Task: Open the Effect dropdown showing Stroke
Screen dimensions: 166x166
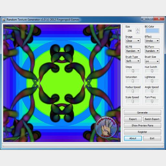Action: coord(152,41)
